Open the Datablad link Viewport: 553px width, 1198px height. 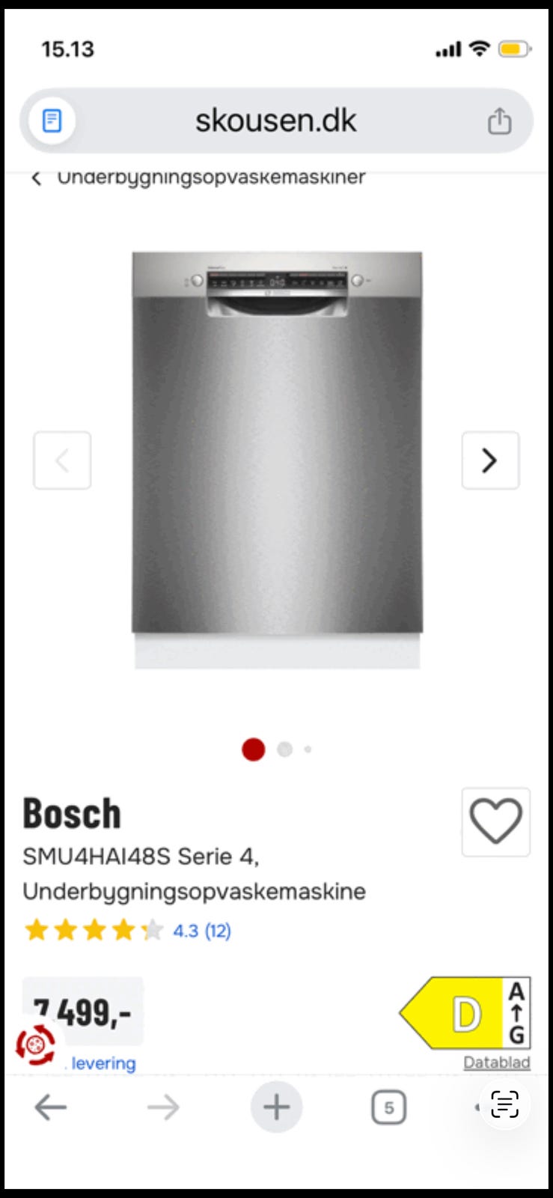coord(497,1062)
